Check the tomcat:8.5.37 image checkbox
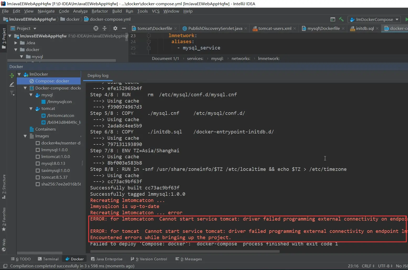 click(x=38, y=177)
